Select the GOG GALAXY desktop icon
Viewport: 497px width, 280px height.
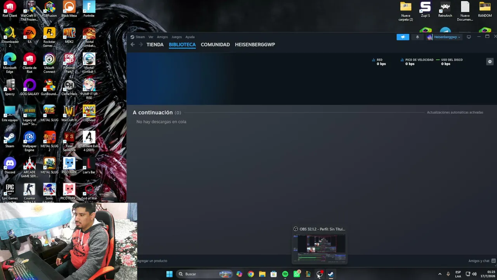coord(30,88)
